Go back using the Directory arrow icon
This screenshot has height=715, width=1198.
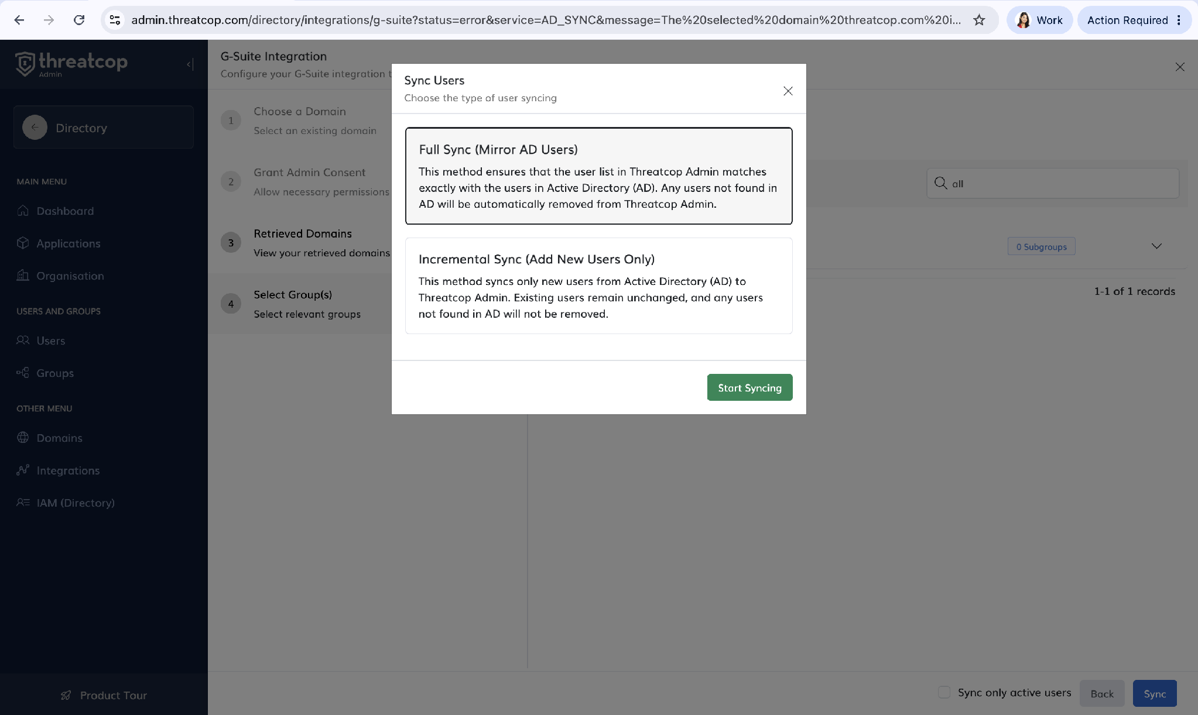pos(35,127)
